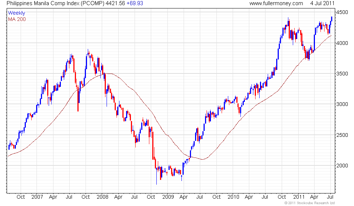The image size is (354, 206).
Task: Click the Stockcube Research Ltd copyright text
Action: pyautogui.click(x=309, y=203)
